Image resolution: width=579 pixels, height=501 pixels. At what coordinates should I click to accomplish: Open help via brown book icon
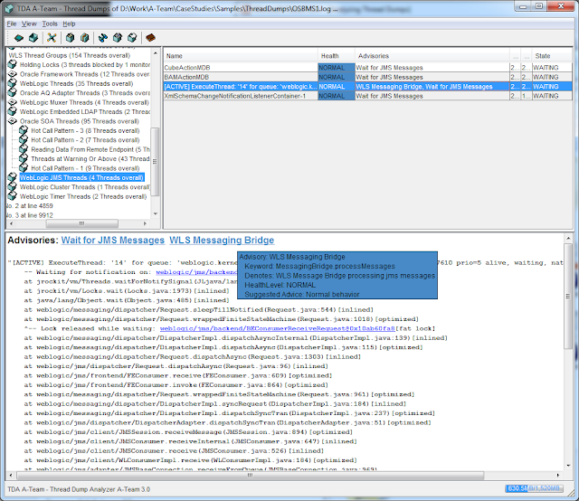point(150,38)
